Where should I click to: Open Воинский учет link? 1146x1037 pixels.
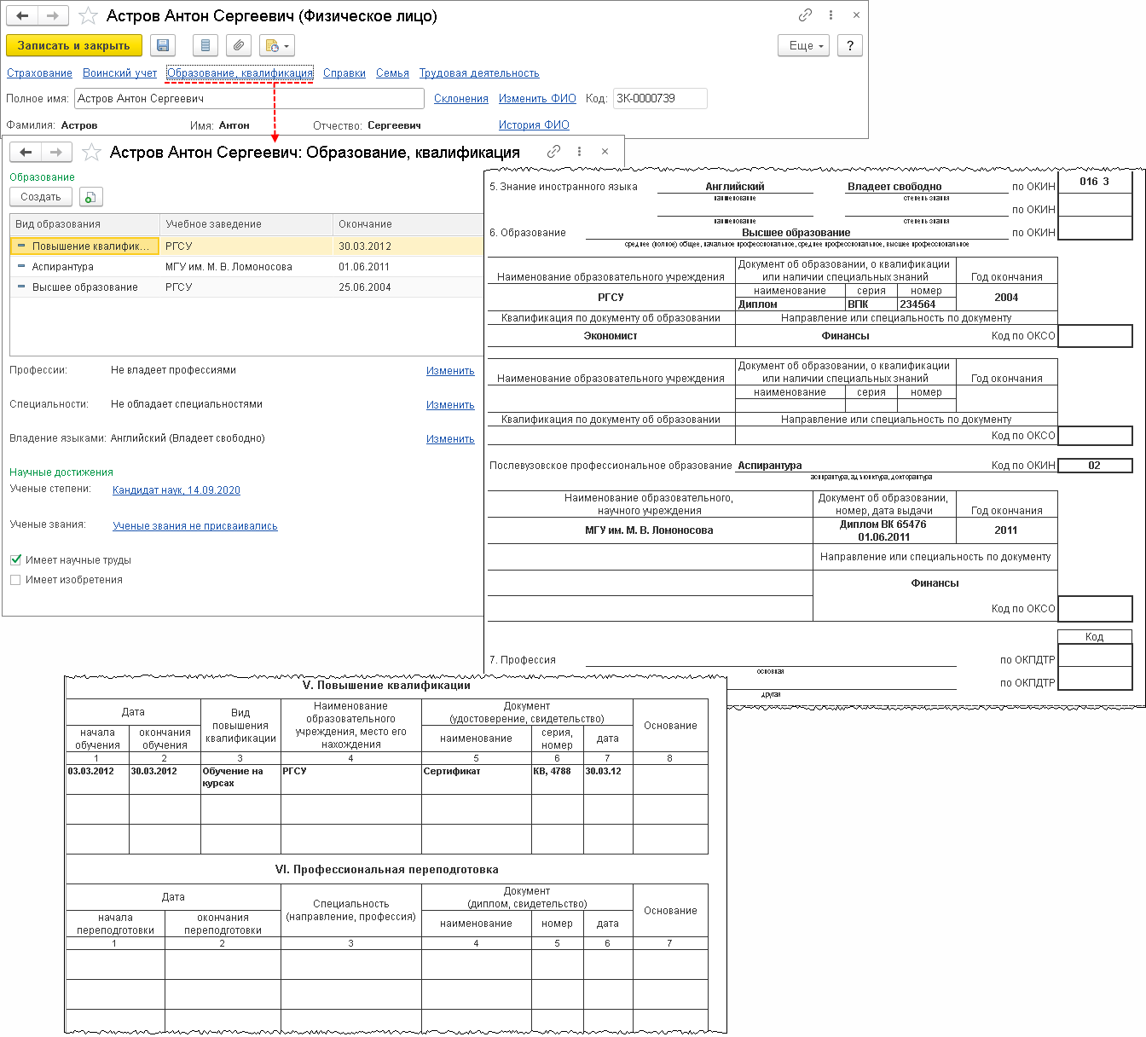click(x=119, y=73)
